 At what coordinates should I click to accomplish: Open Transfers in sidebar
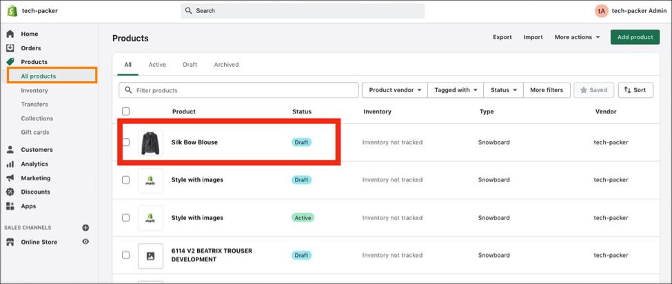34,104
